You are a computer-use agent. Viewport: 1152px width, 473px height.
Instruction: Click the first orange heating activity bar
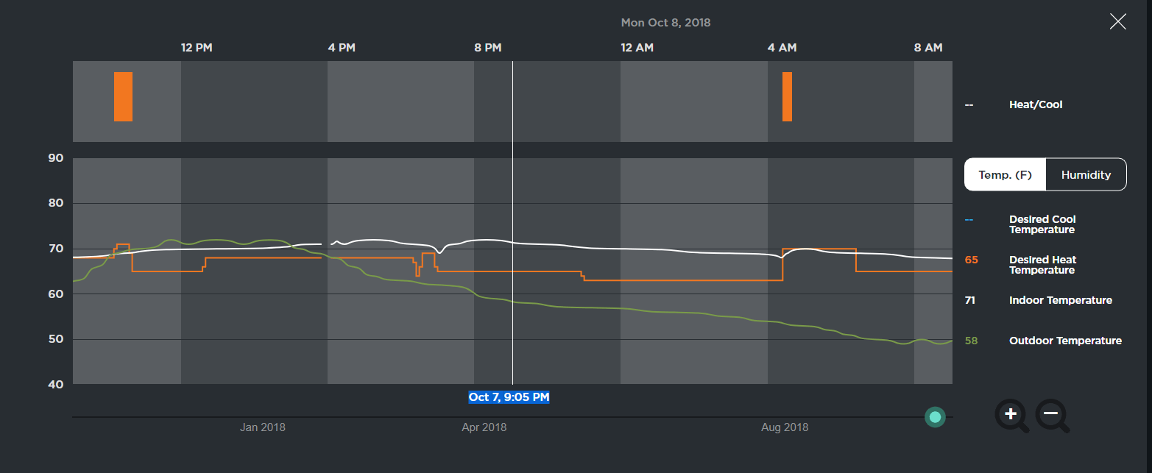(x=122, y=96)
